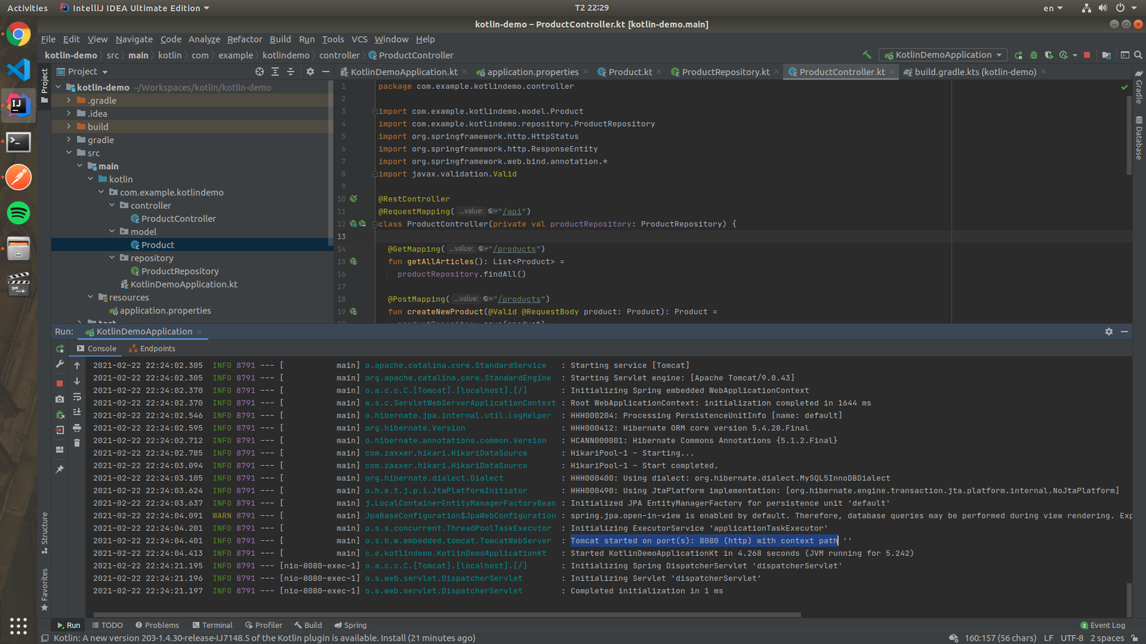
Task: Click Select Opened File target icon
Action: pyautogui.click(x=259, y=71)
